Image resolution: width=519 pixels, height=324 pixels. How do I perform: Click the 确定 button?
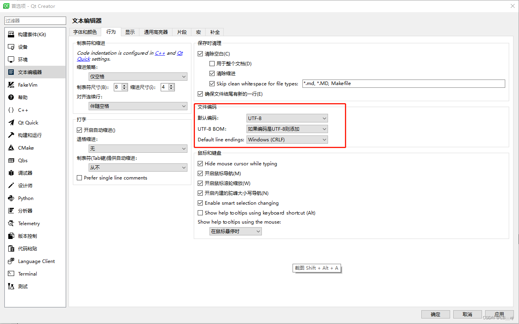coord(436,314)
